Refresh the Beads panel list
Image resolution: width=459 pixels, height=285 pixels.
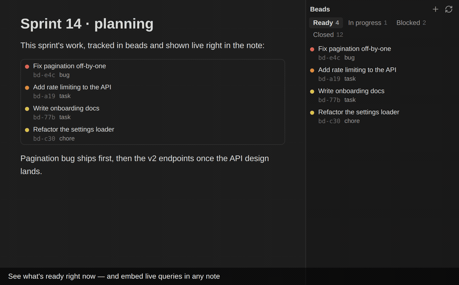[x=449, y=9]
